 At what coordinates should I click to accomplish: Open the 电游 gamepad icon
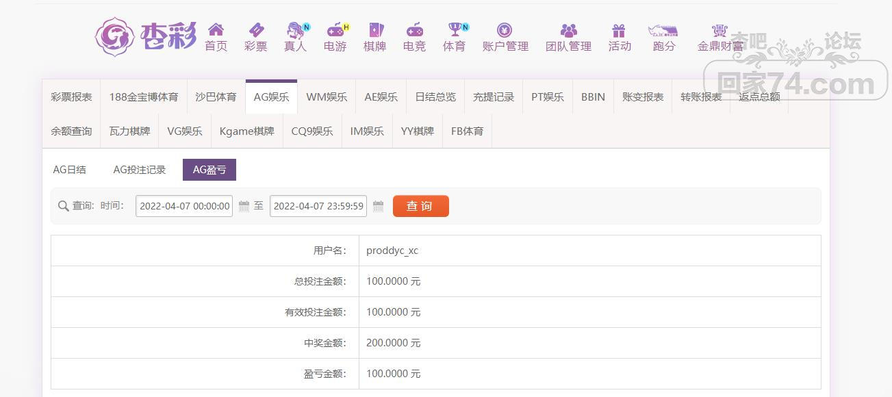click(x=335, y=30)
